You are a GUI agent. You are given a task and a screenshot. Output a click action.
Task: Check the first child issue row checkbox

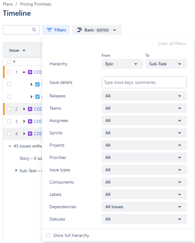(x=9, y=84)
